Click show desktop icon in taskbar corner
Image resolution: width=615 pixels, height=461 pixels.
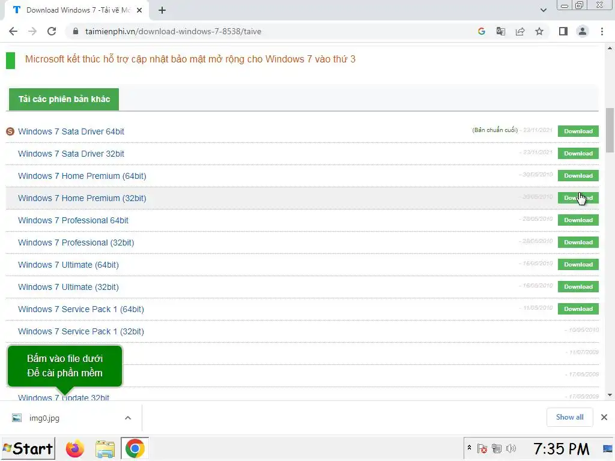pyautogui.click(x=608, y=449)
